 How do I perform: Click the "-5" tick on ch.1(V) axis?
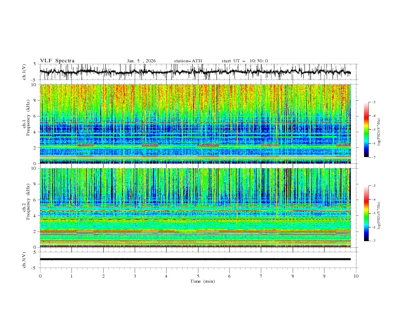(34, 80)
